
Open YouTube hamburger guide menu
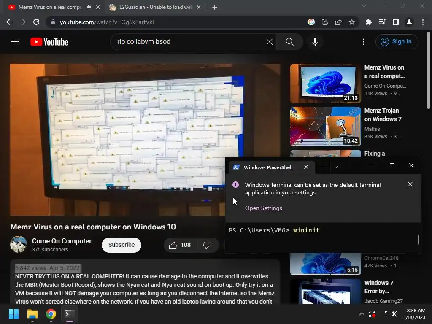click(x=15, y=42)
